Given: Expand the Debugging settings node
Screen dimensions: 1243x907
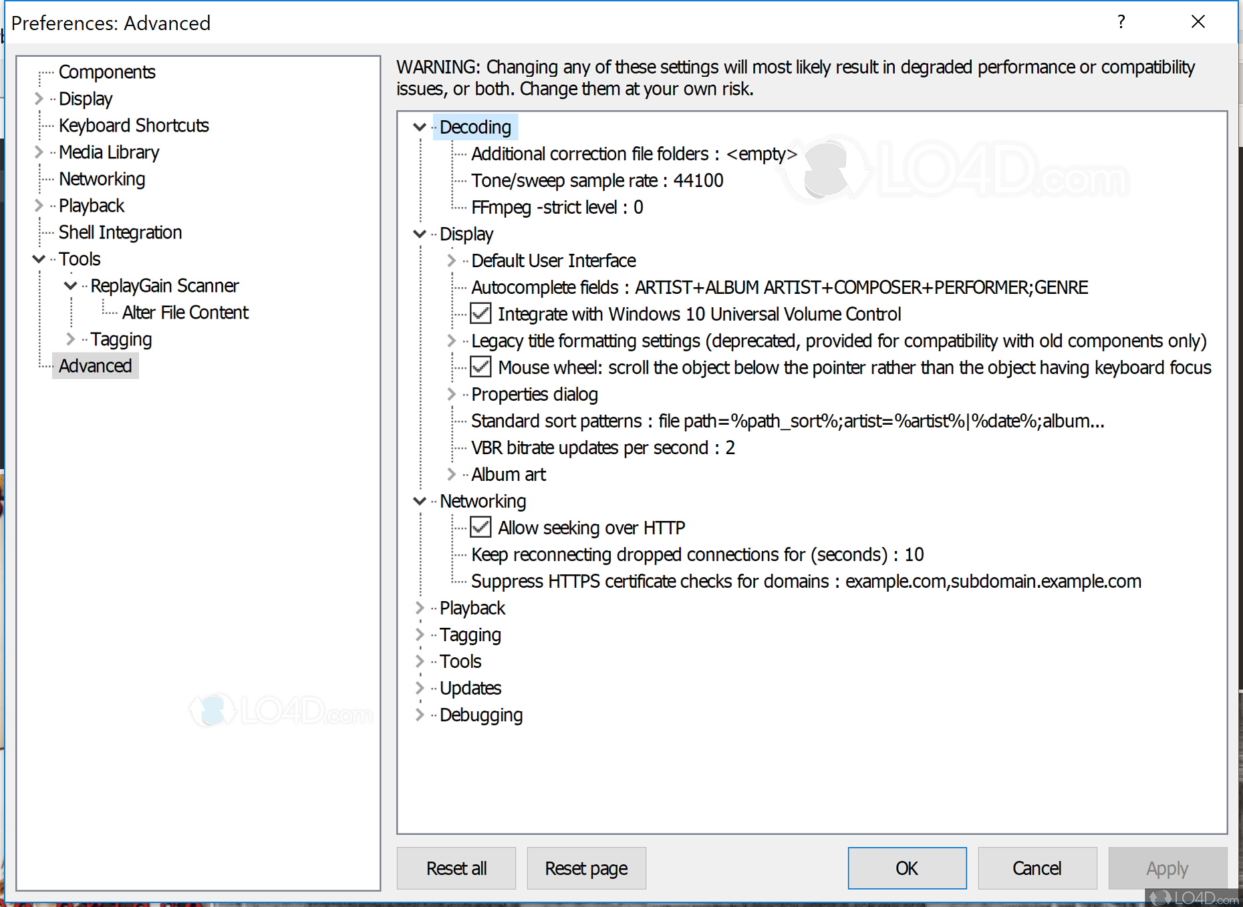Looking at the screenshot, I should click(x=419, y=715).
